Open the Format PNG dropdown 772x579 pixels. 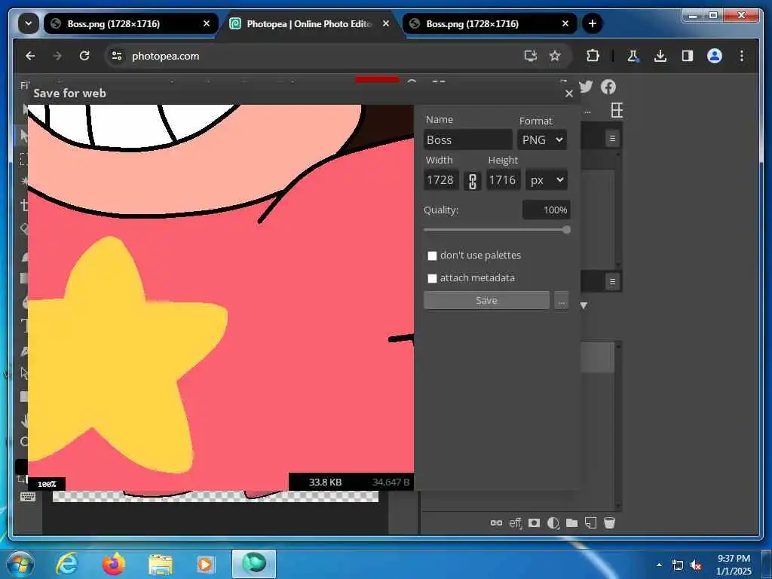click(541, 139)
